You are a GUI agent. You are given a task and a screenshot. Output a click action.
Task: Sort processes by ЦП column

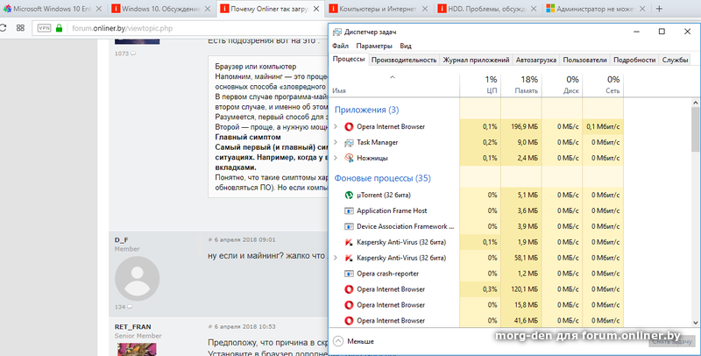pyautogui.click(x=480, y=84)
